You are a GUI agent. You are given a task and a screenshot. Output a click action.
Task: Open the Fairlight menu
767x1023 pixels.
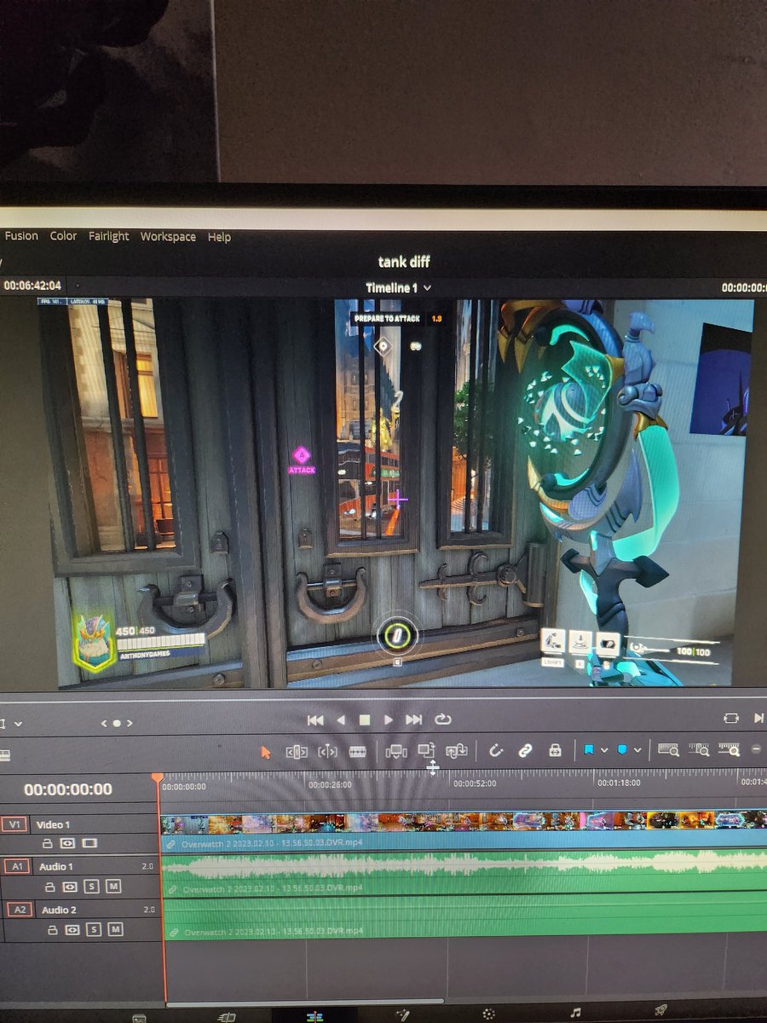tap(109, 236)
